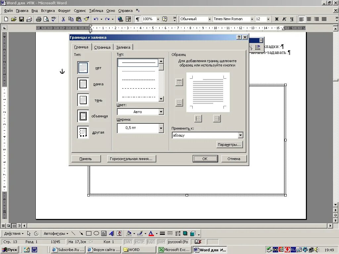Select the Arrow drawing tool
This screenshot has width=339, height=254.
click(81, 233)
